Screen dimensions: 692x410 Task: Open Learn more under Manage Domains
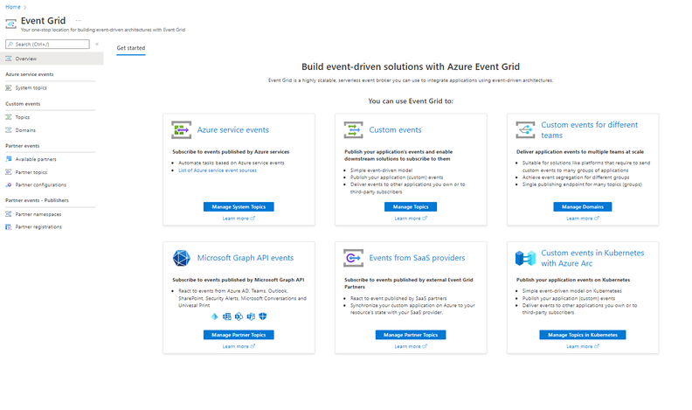[583, 219]
